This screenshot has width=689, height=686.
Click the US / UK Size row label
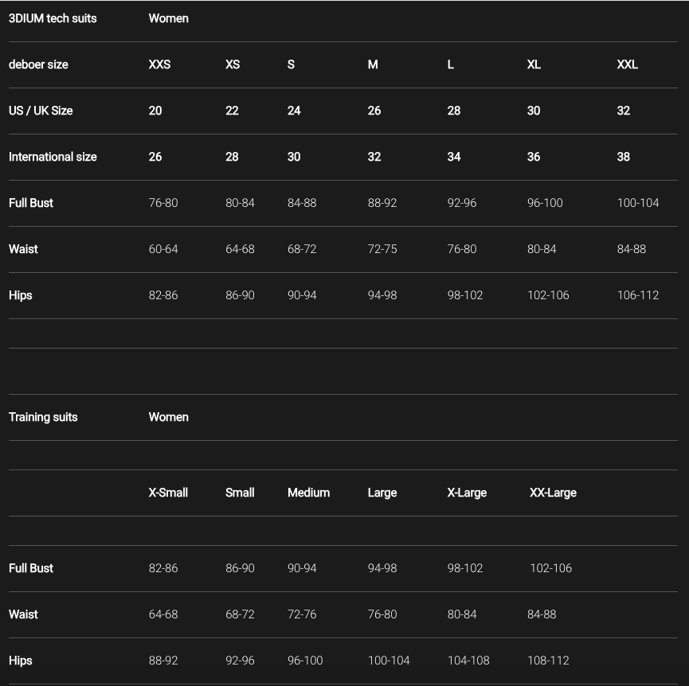point(41,111)
